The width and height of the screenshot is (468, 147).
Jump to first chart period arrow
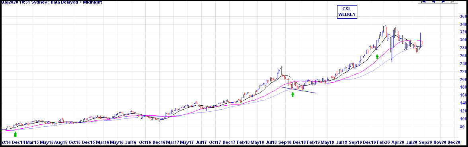[423, 2]
